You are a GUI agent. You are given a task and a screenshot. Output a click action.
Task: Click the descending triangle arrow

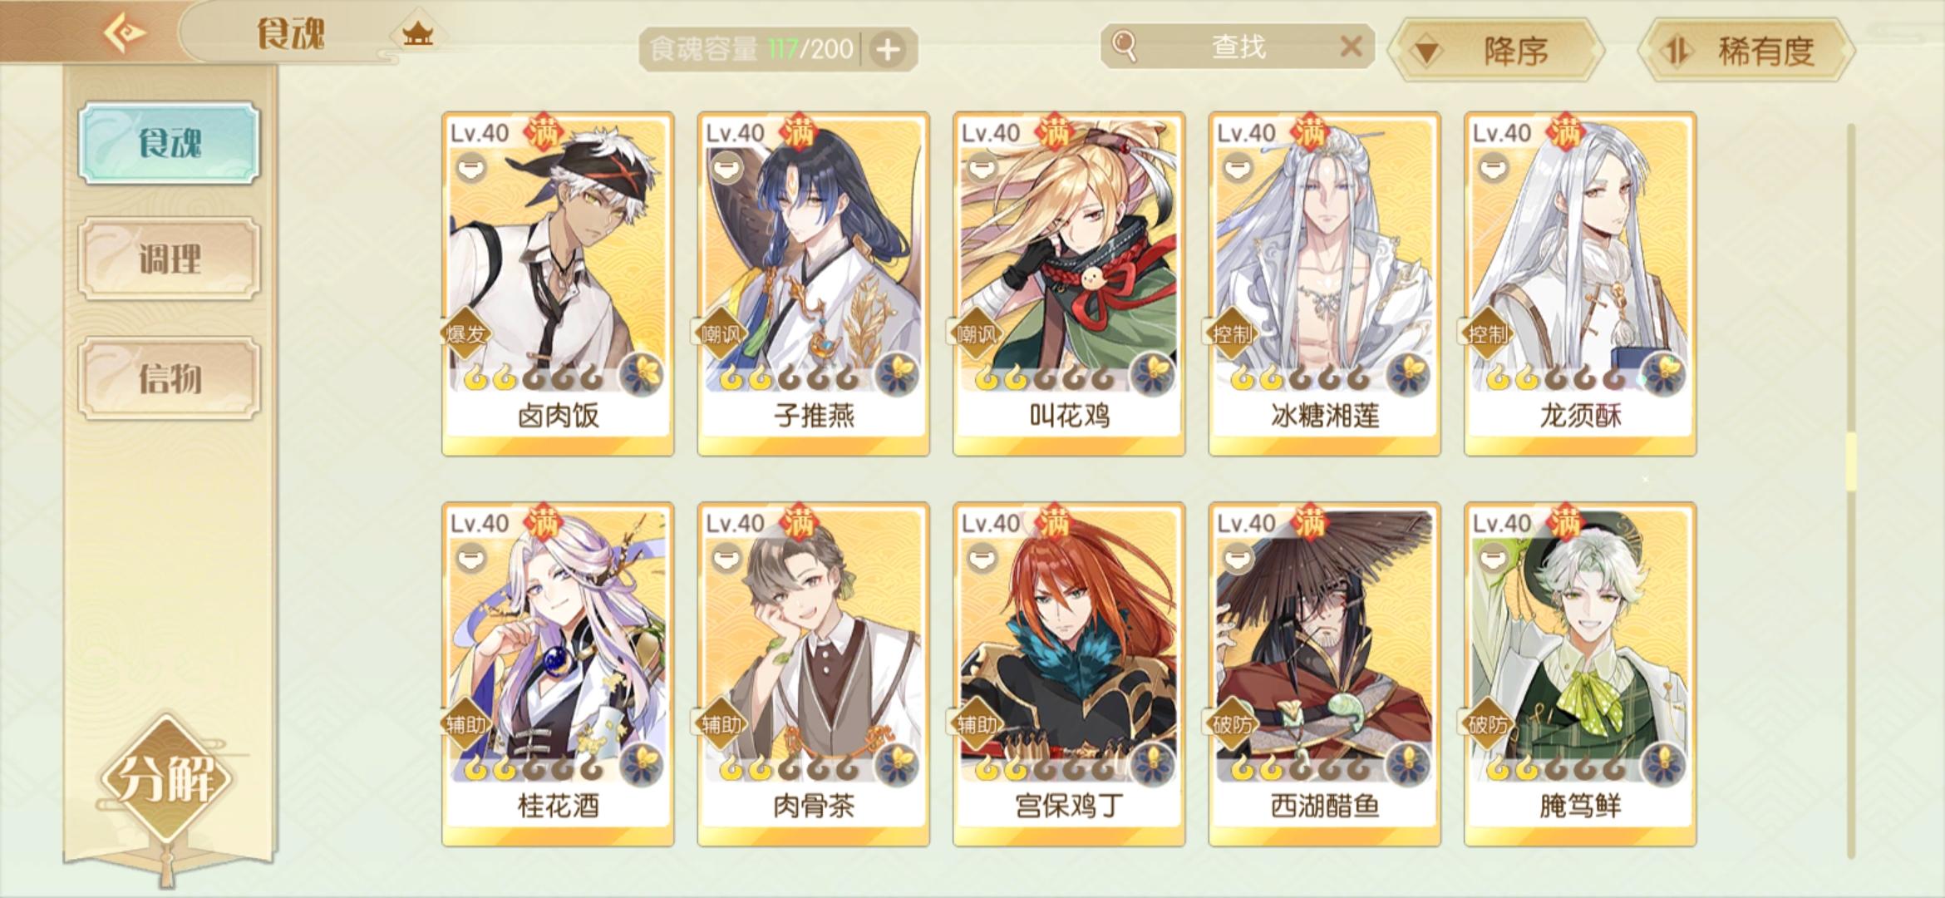pos(1427,53)
